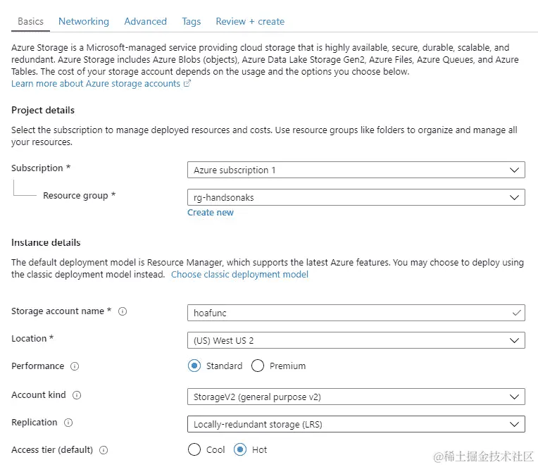Choose the Cool access tier
Screen dimensions: 538x467
(x=194, y=449)
